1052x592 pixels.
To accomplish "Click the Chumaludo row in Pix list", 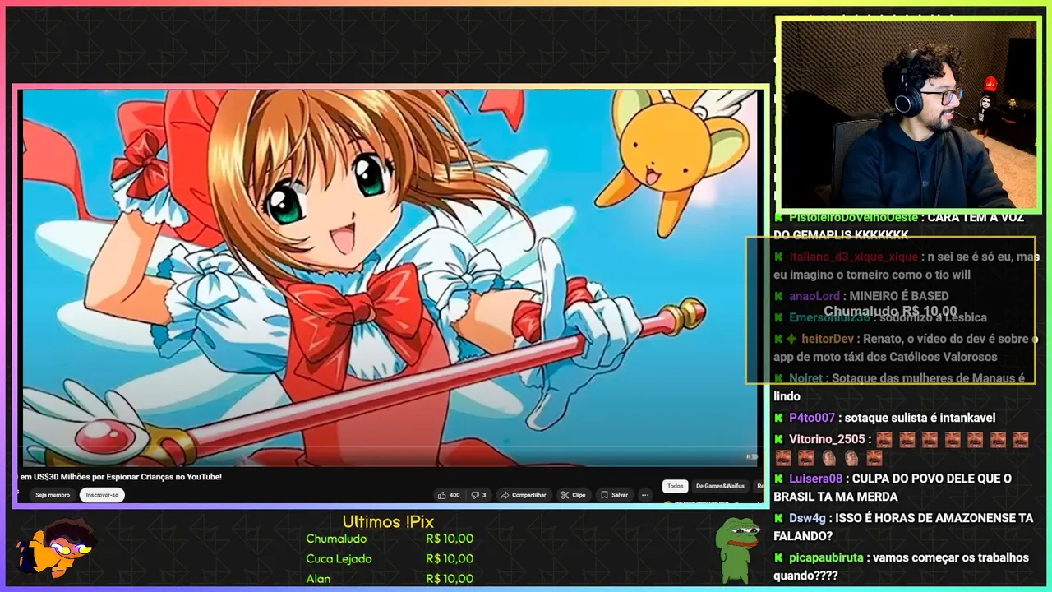I will pyautogui.click(x=390, y=539).
